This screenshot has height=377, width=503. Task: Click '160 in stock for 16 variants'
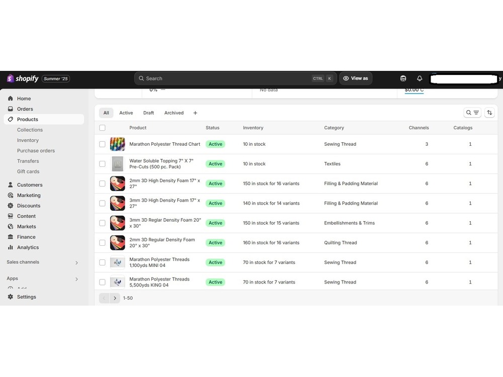pyautogui.click(x=271, y=243)
